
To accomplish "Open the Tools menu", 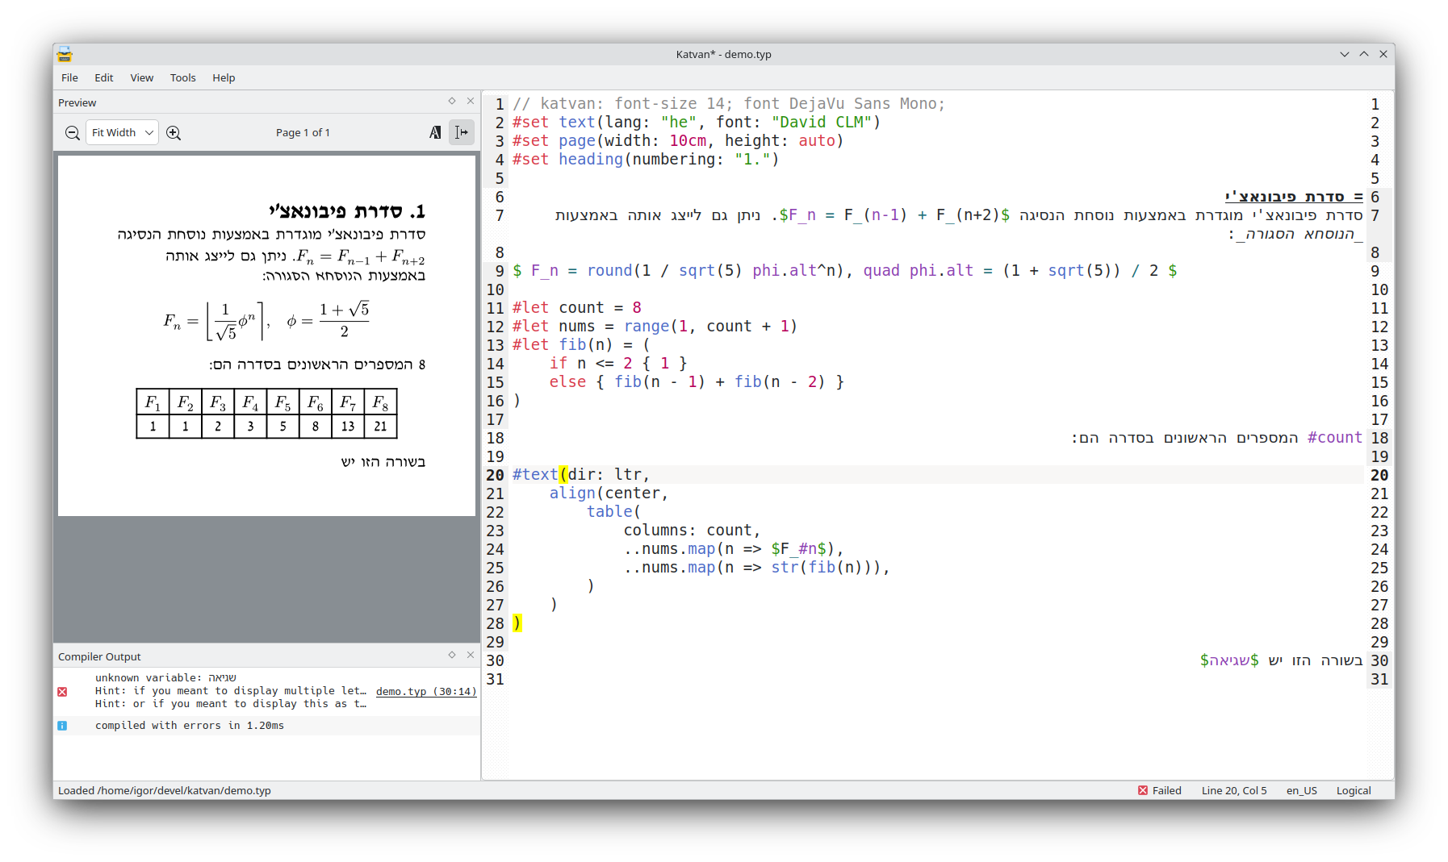I will coord(183,78).
